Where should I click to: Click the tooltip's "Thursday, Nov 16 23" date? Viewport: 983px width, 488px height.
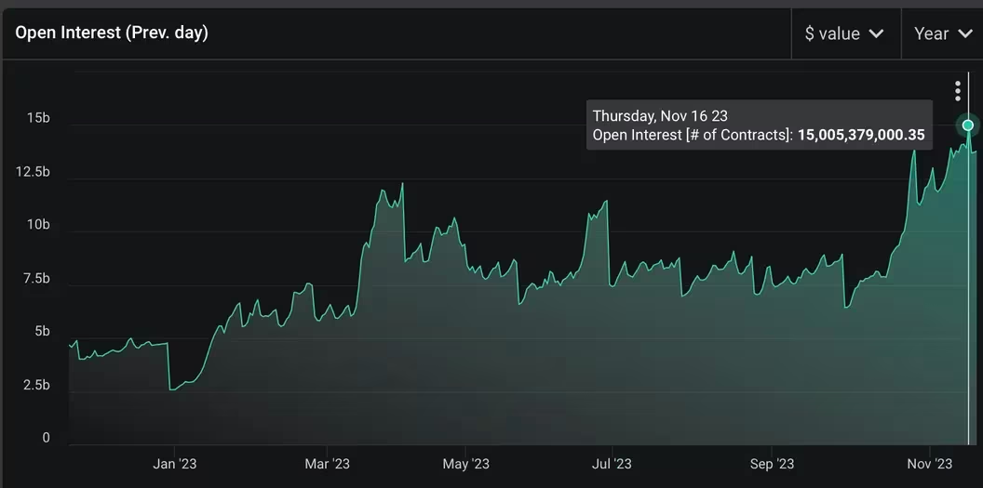click(x=660, y=116)
